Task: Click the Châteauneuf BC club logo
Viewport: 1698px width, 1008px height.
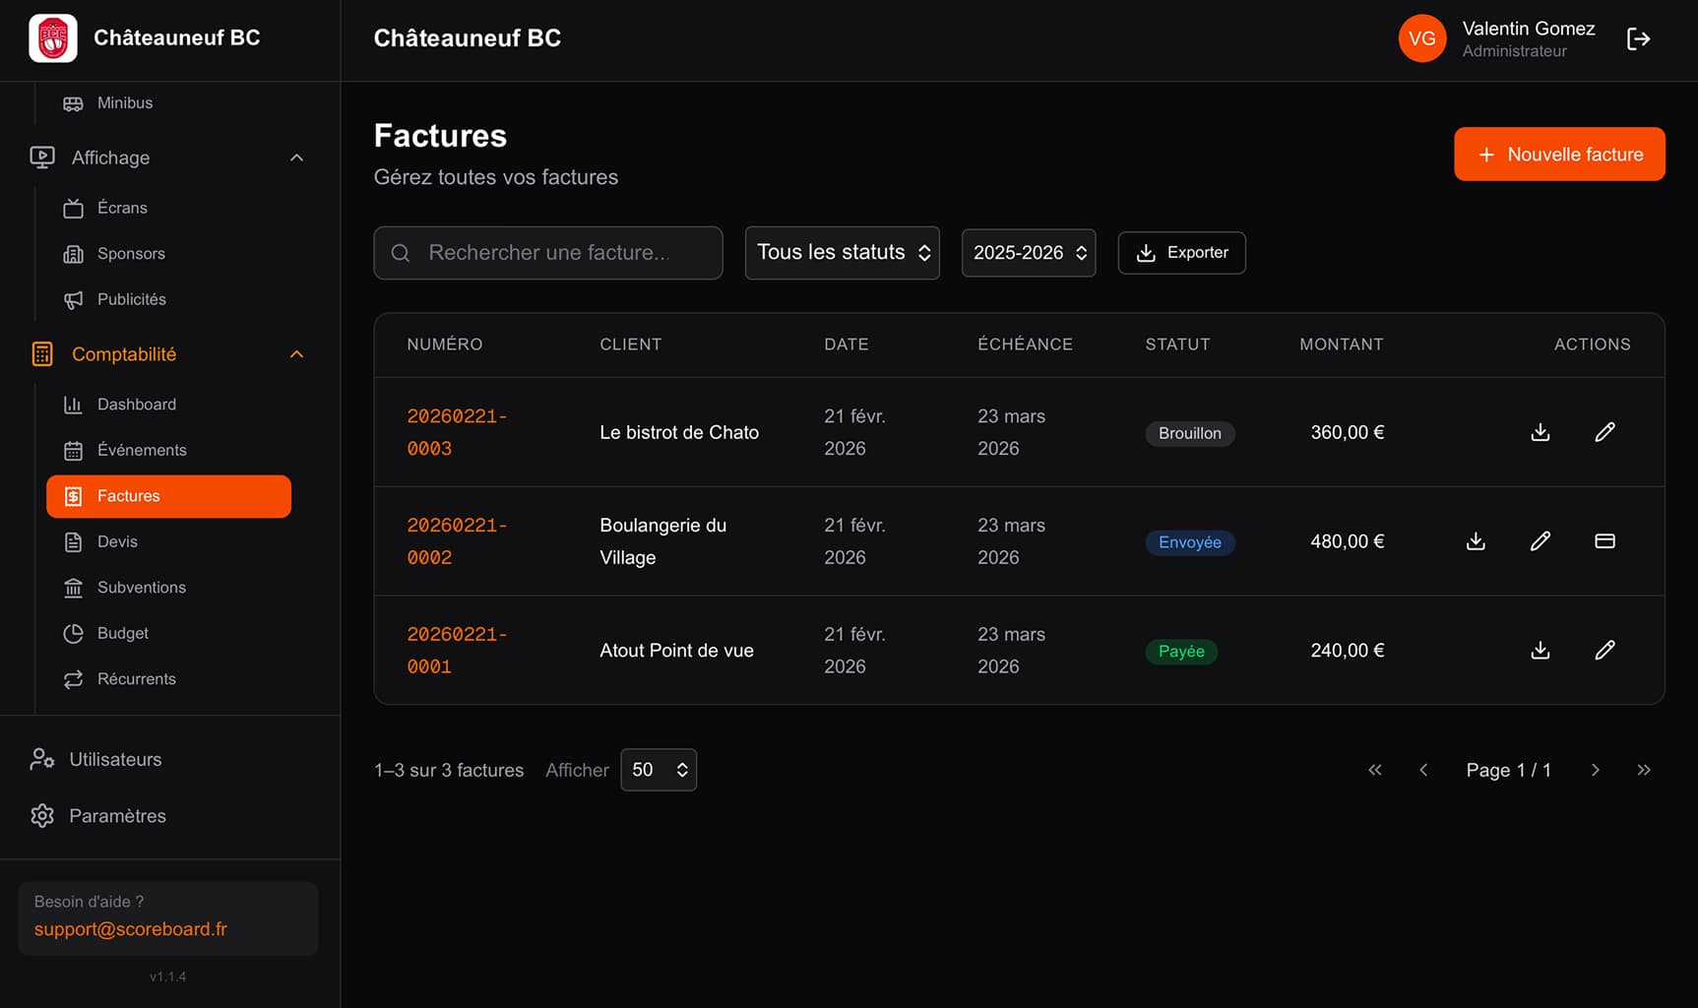Action: (53, 38)
